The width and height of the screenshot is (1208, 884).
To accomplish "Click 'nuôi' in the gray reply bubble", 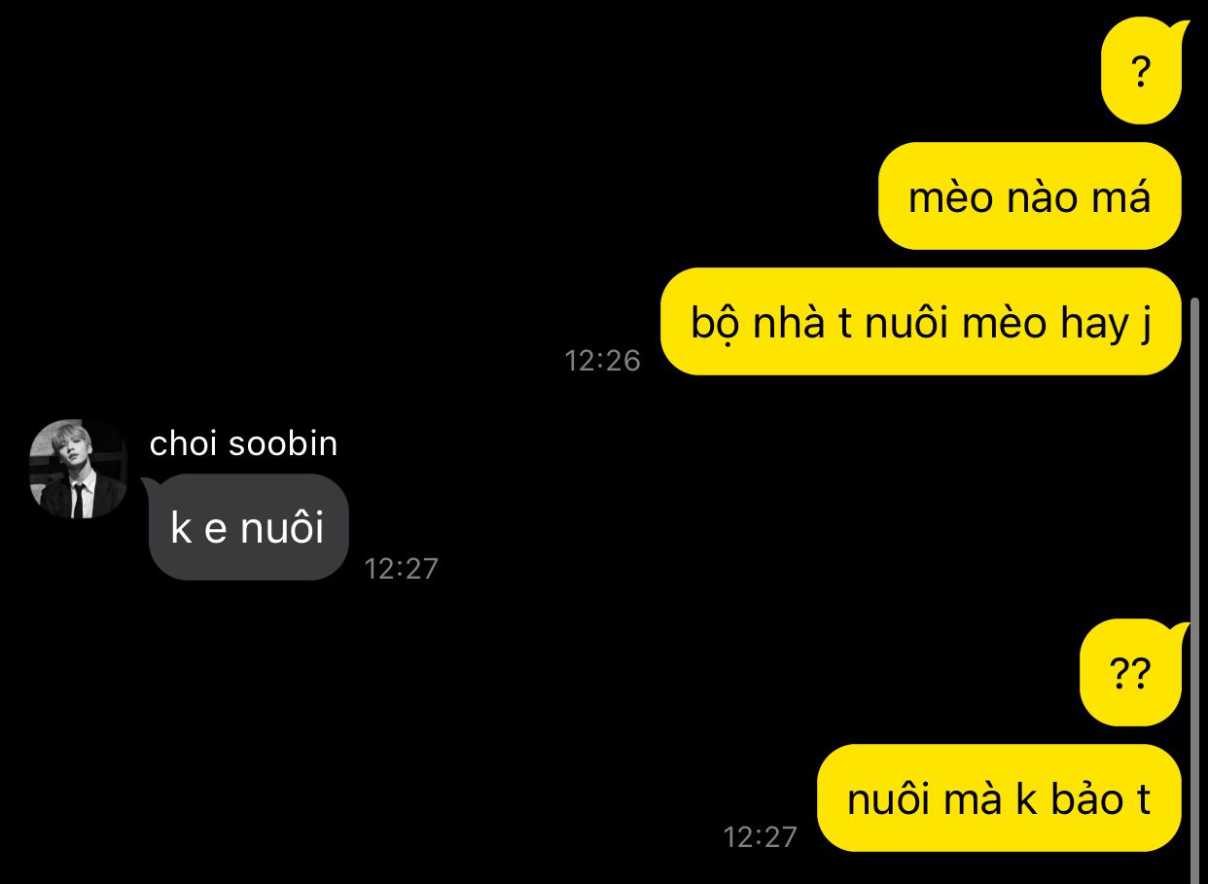I will tap(282, 528).
